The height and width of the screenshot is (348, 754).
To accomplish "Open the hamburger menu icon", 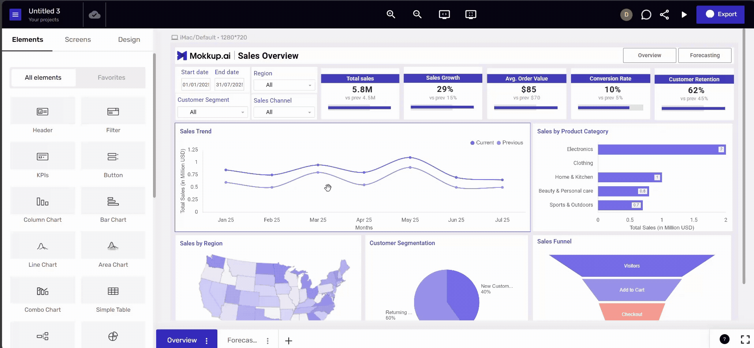I will 15,15.
